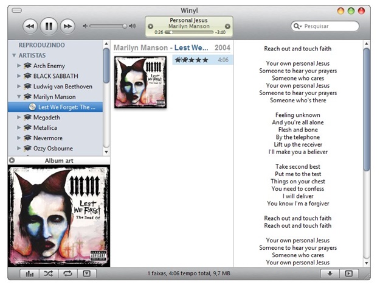Skip to the previous track
The height and width of the screenshot is (290, 380).
click(x=31, y=26)
